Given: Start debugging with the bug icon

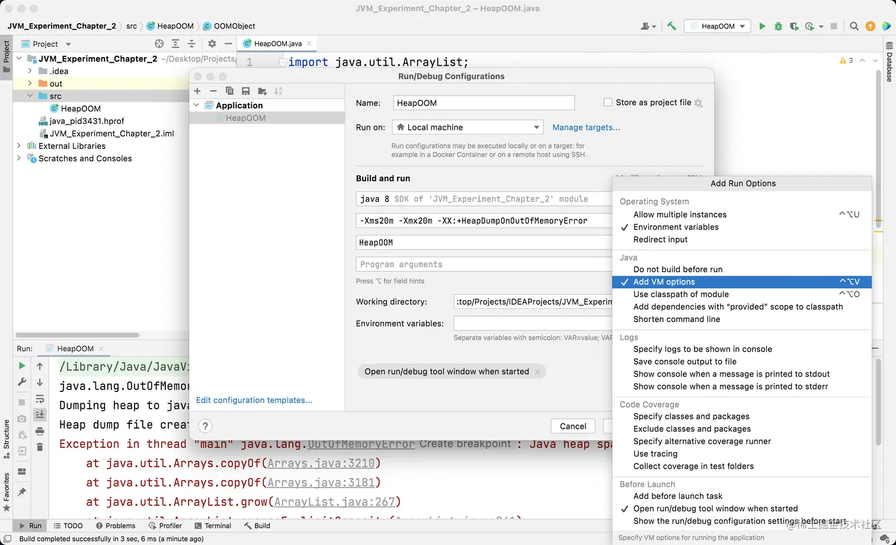Looking at the screenshot, I should pyautogui.click(x=778, y=26).
